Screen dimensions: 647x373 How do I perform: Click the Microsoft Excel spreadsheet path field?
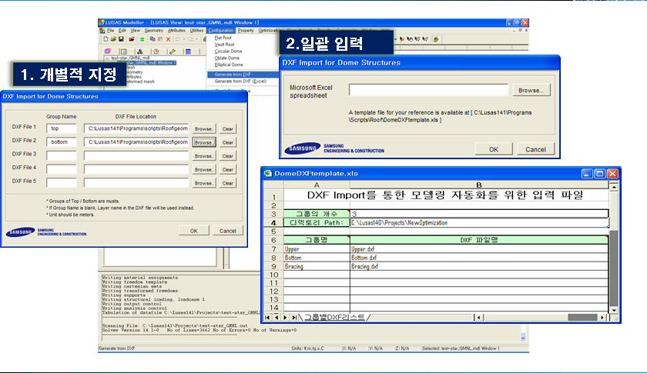point(427,90)
